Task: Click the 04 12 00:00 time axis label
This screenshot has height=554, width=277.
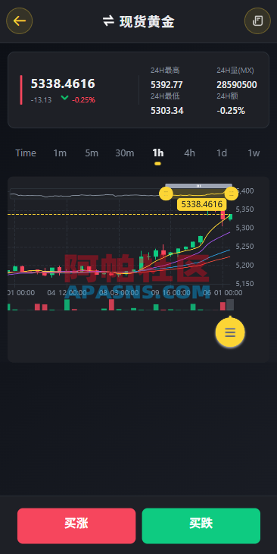Action: 67,293
